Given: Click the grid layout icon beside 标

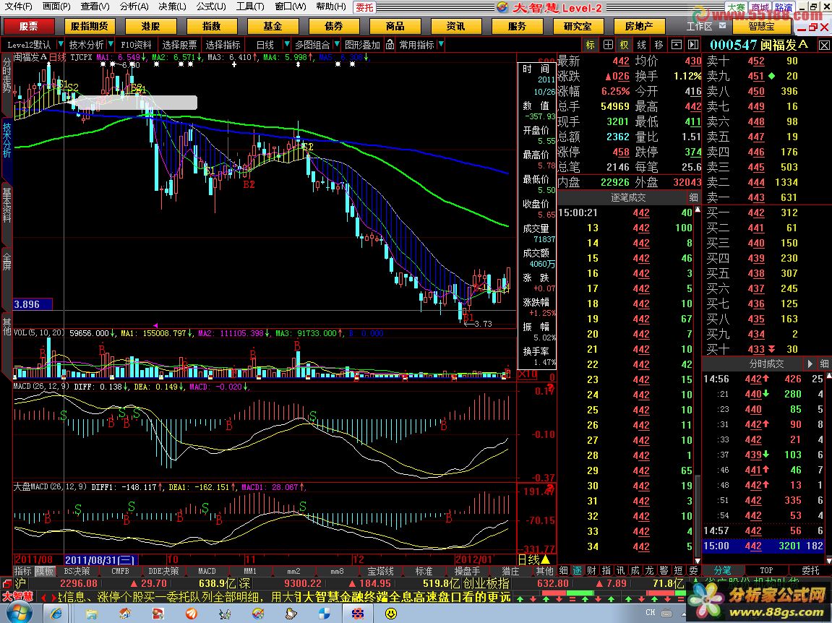Looking at the screenshot, I should (x=608, y=45).
